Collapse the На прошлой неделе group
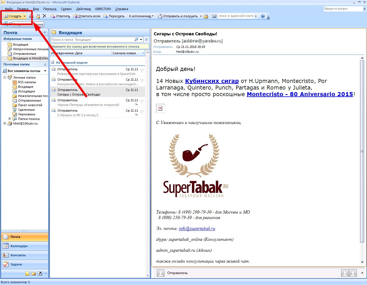Viewport: 367px width, 285px height. tap(53, 62)
